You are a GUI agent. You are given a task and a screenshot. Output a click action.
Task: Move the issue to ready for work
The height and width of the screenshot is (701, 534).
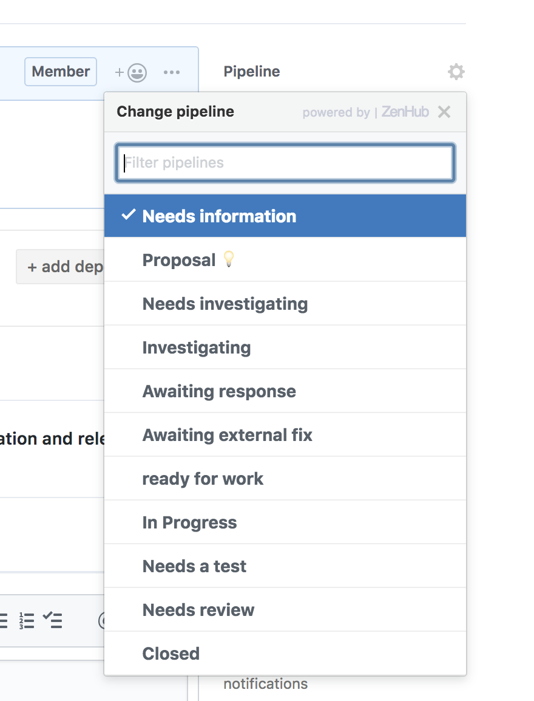(285, 479)
